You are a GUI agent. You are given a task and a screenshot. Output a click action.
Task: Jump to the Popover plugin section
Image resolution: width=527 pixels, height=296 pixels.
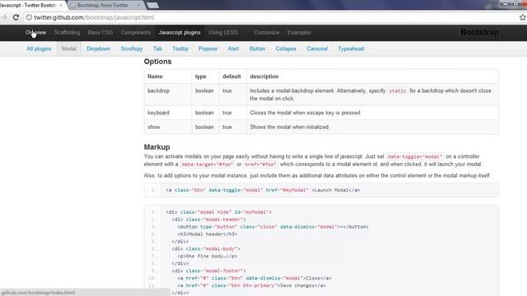click(208, 49)
